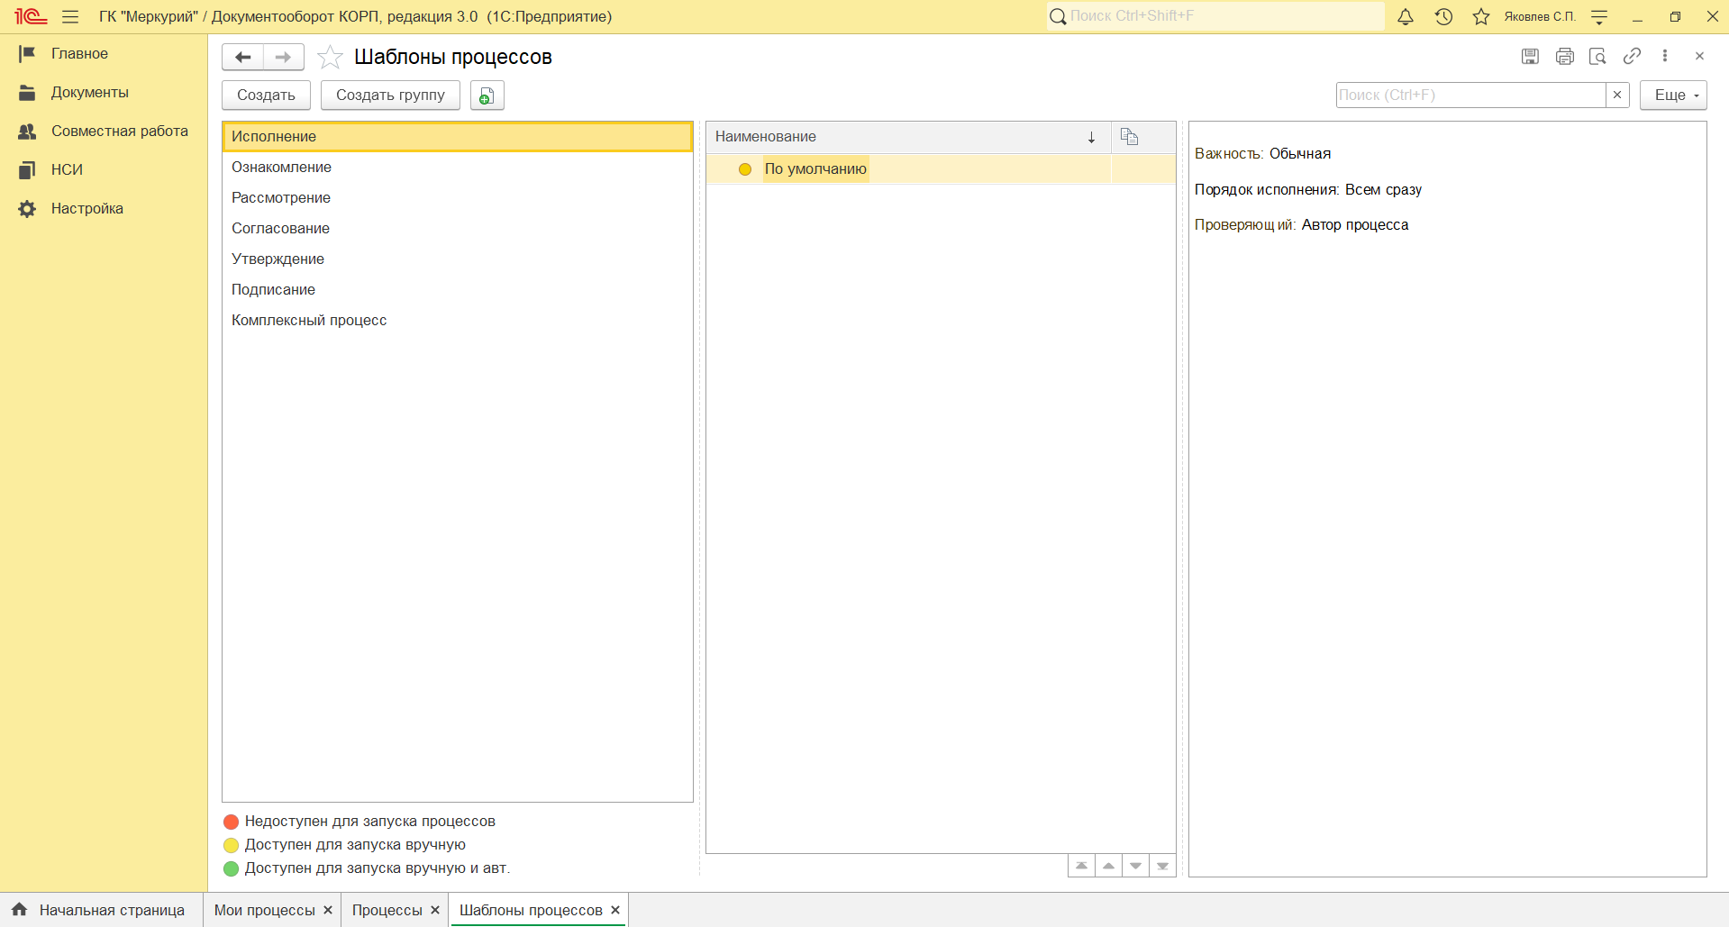Click user name Яковлев С.П.
This screenshot has width=1729, height=927.
point(1540,16)
